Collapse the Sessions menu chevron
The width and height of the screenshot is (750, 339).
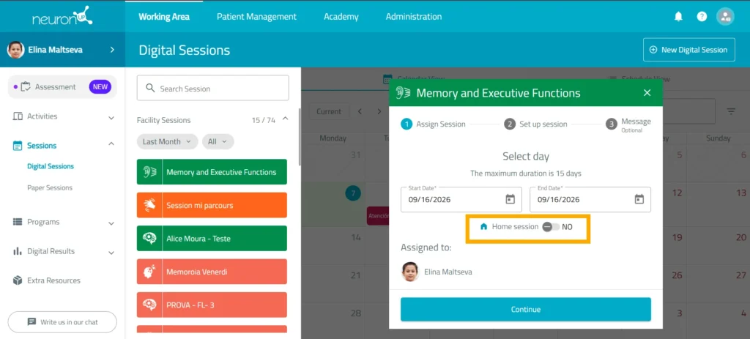click(x=111, y=144)
